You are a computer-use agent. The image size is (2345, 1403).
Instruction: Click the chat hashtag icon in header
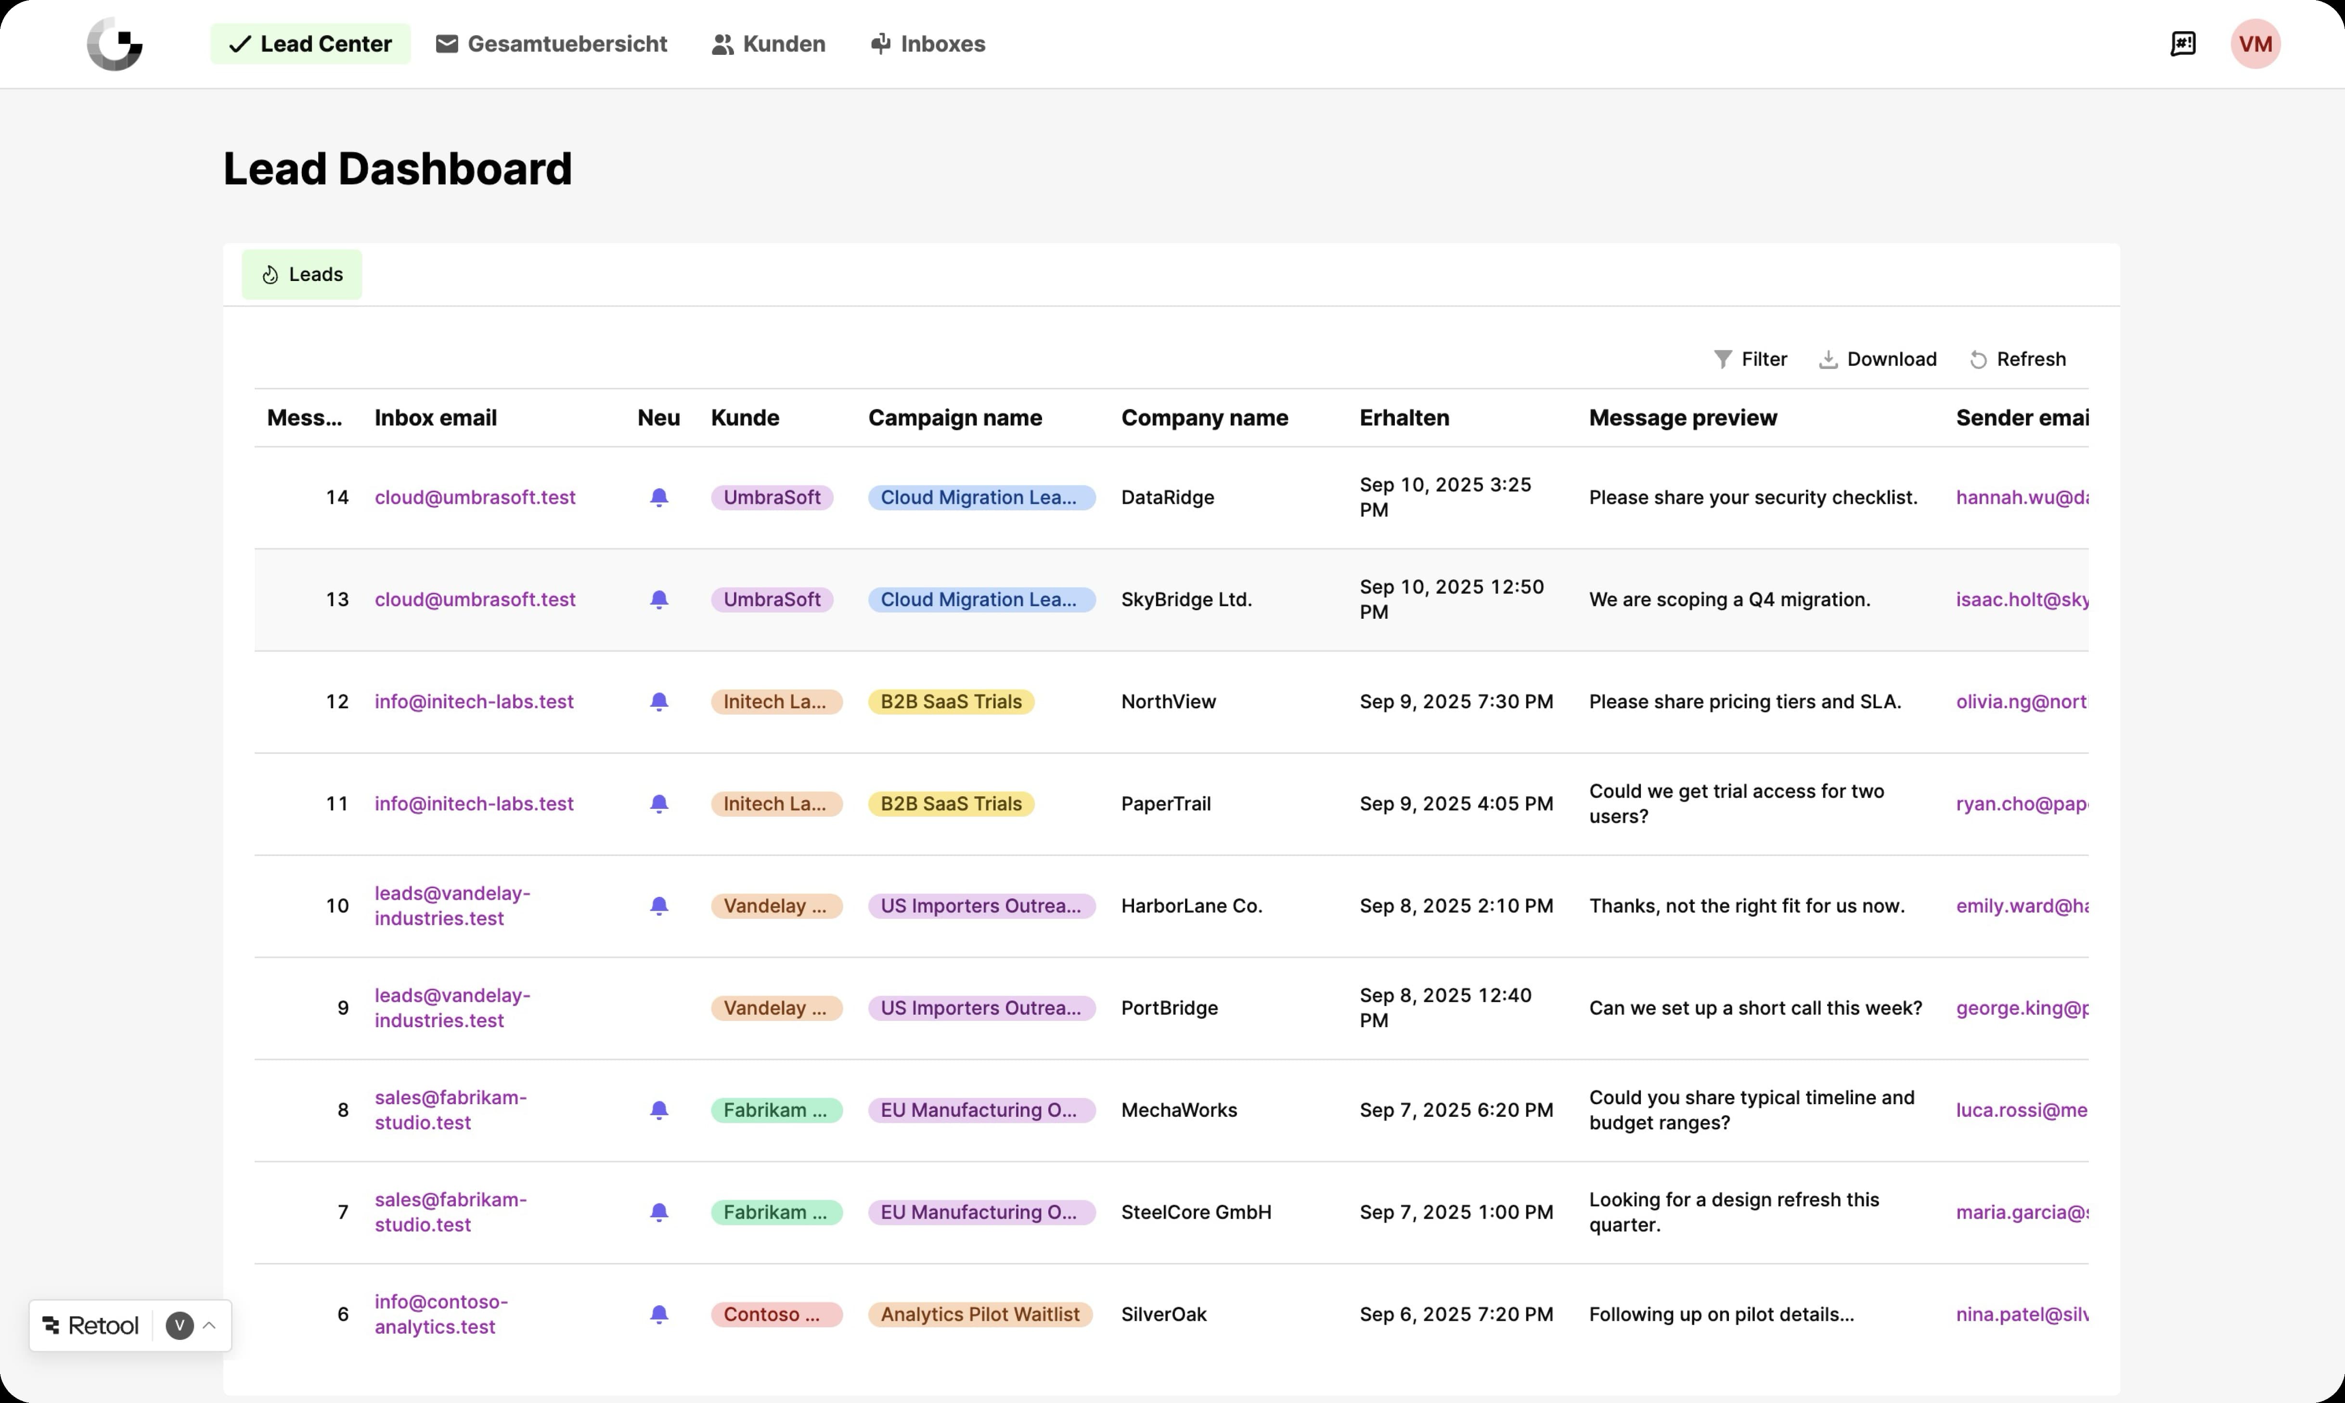[2182, 43]
